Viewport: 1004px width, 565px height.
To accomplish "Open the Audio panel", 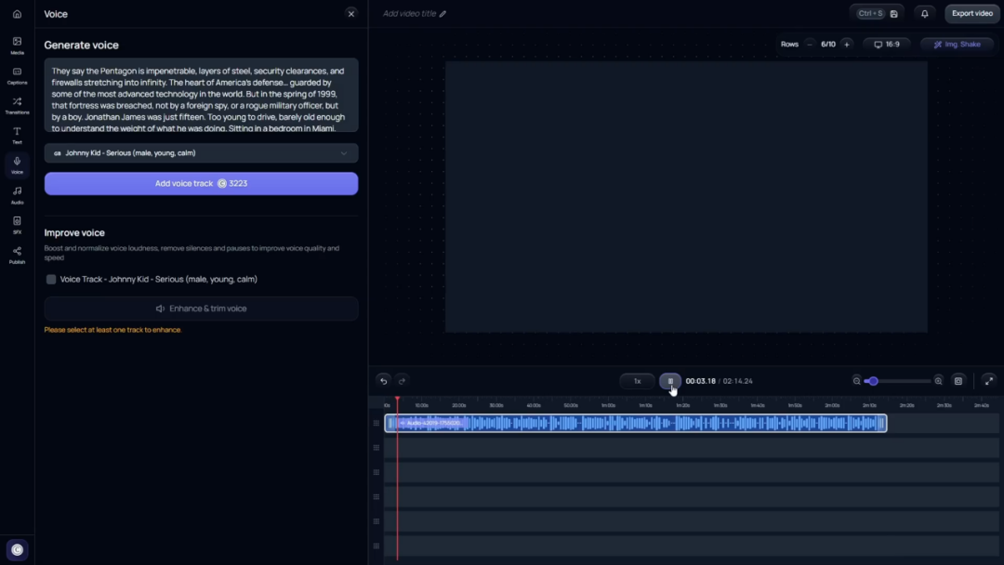I will pyautogui.click(x=18, y=195).
